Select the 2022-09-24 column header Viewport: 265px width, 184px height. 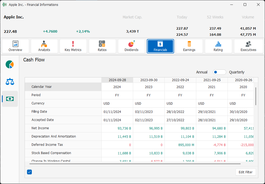pyautogui.click(x=180, y=80)
